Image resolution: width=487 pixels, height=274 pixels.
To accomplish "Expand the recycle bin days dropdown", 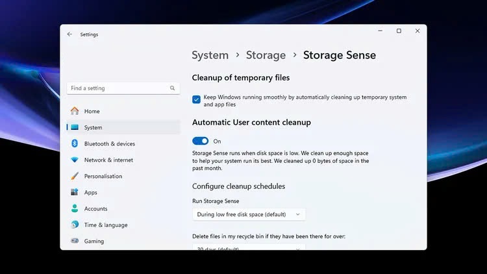I will [x=249, y=247].
